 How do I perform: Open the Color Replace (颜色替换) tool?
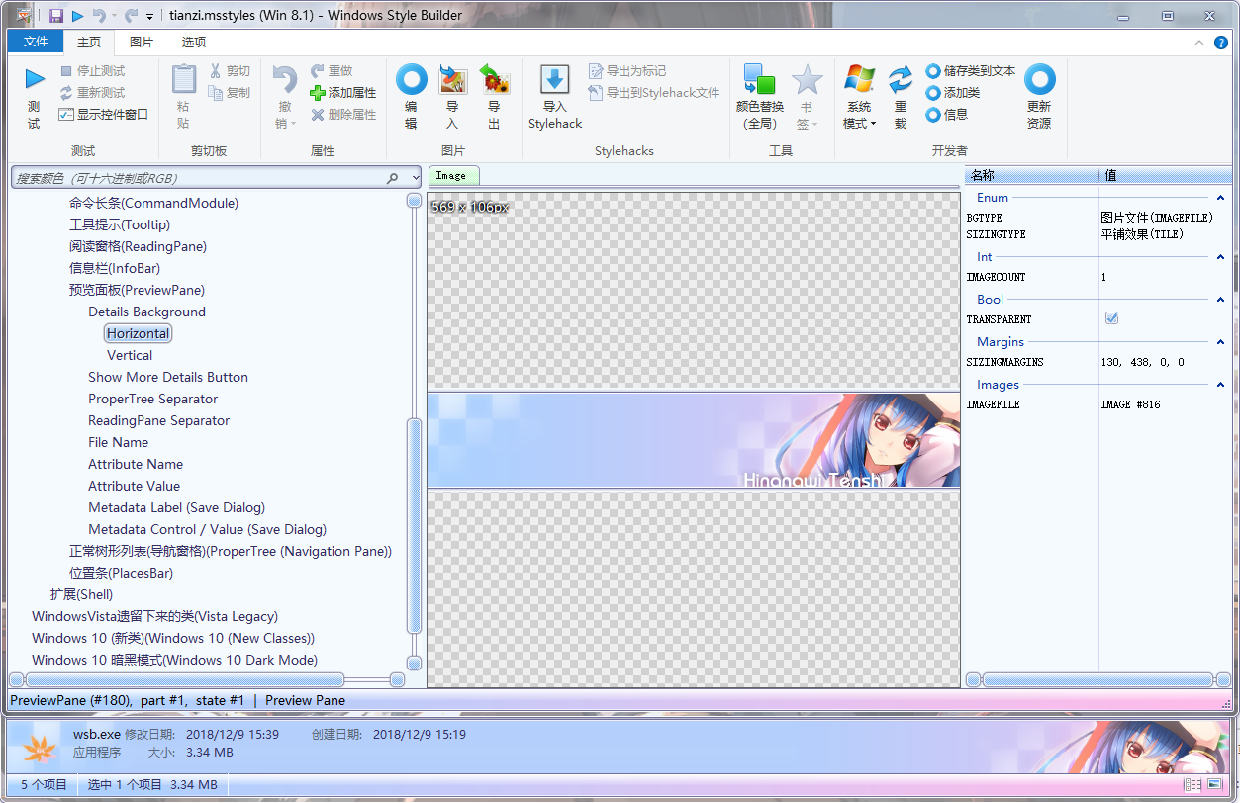[759, 81]
